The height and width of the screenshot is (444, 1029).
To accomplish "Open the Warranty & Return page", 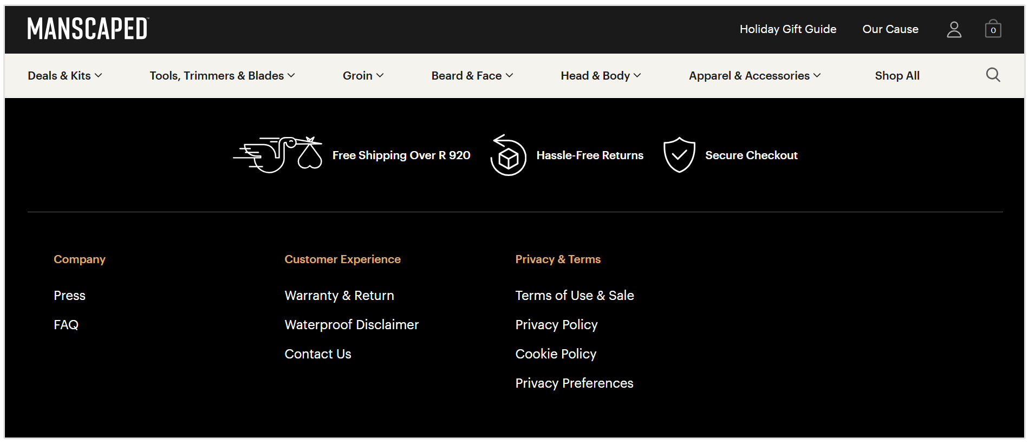I will point(339,296).
